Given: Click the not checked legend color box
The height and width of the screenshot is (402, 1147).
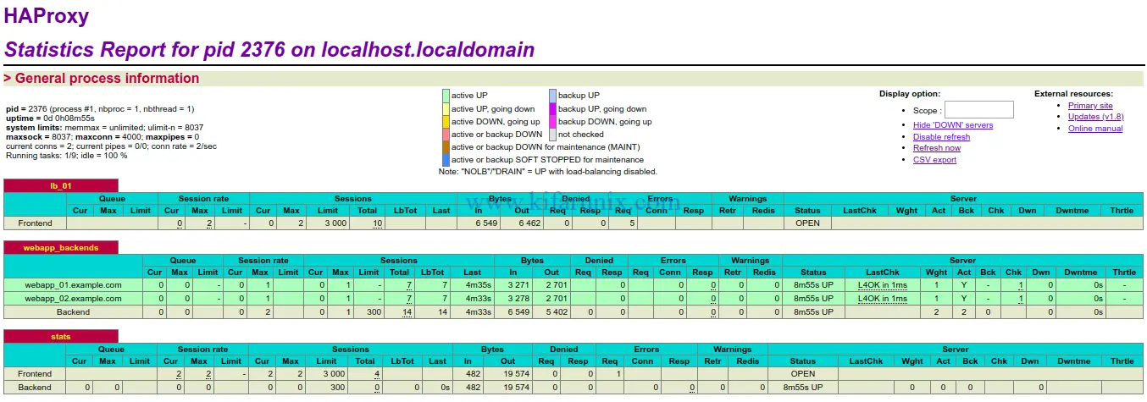Looking at the screenshot, I should (552, 135).
